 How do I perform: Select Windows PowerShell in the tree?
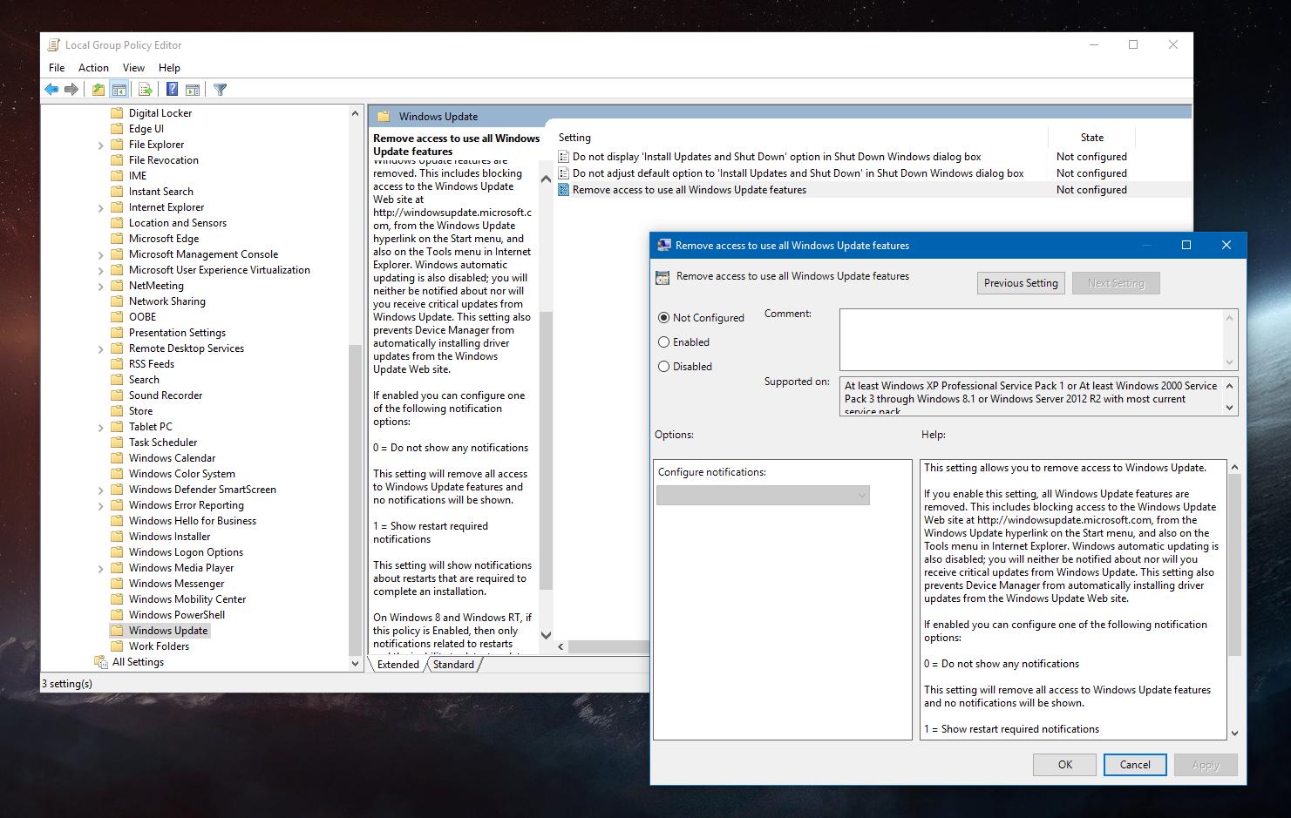(x=177, y=615)
